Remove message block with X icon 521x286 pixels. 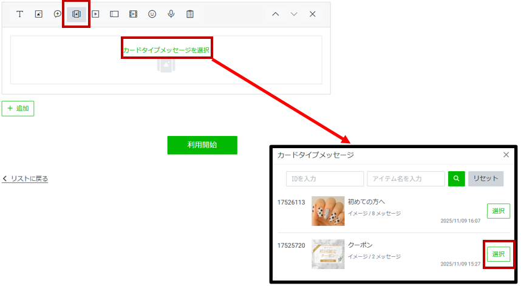(x=313, y=14)
